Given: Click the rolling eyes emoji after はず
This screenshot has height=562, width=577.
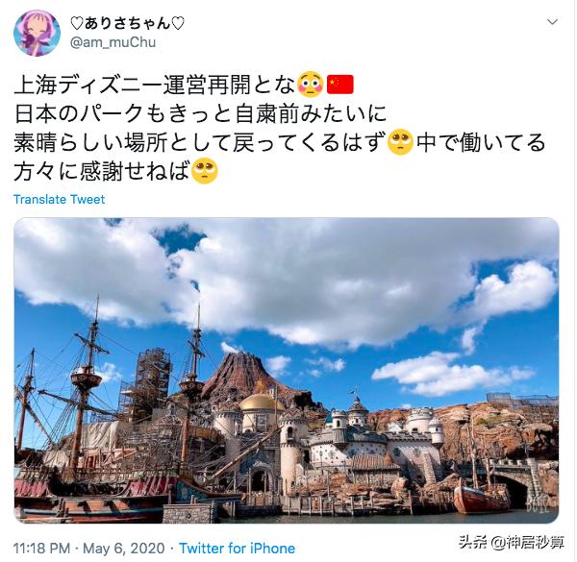Looking at the screenshot, I should click(401, 142).
